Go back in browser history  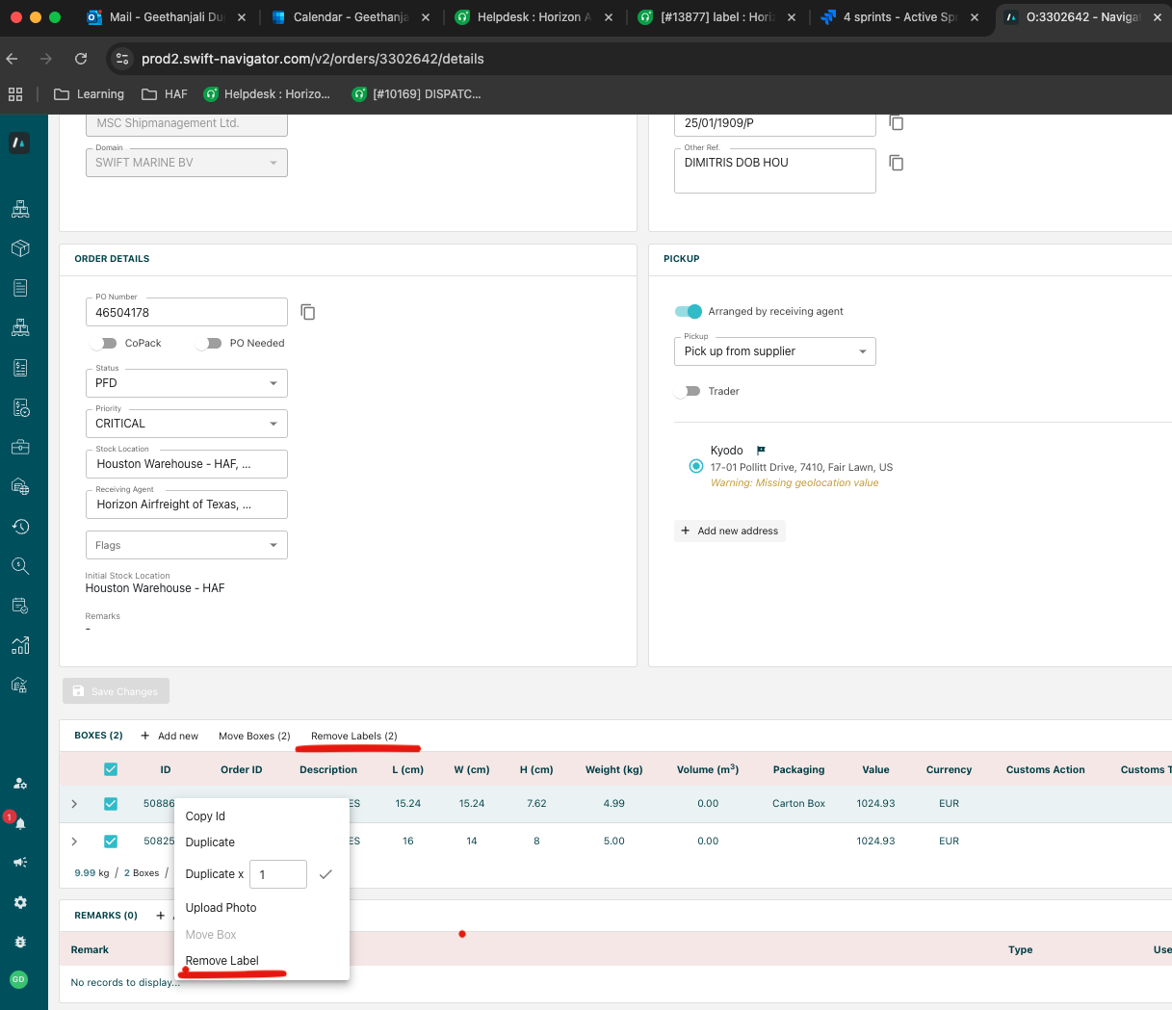click(12, 59)
